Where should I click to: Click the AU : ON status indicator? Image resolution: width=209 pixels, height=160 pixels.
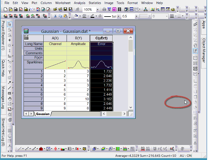(185, 156)
